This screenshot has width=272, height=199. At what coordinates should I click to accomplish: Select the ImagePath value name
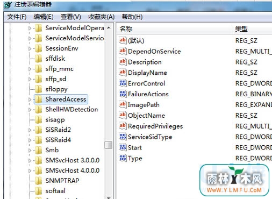(x=144, y=105)
